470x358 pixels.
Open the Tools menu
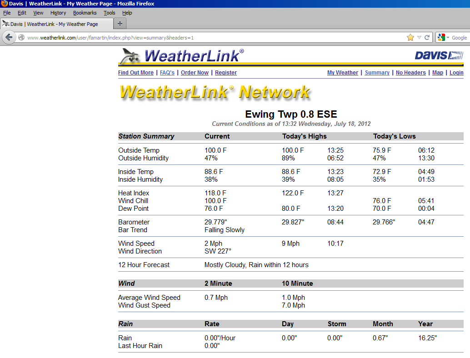(109, 13)
